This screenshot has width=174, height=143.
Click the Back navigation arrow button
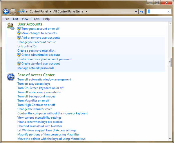[6, 12]
